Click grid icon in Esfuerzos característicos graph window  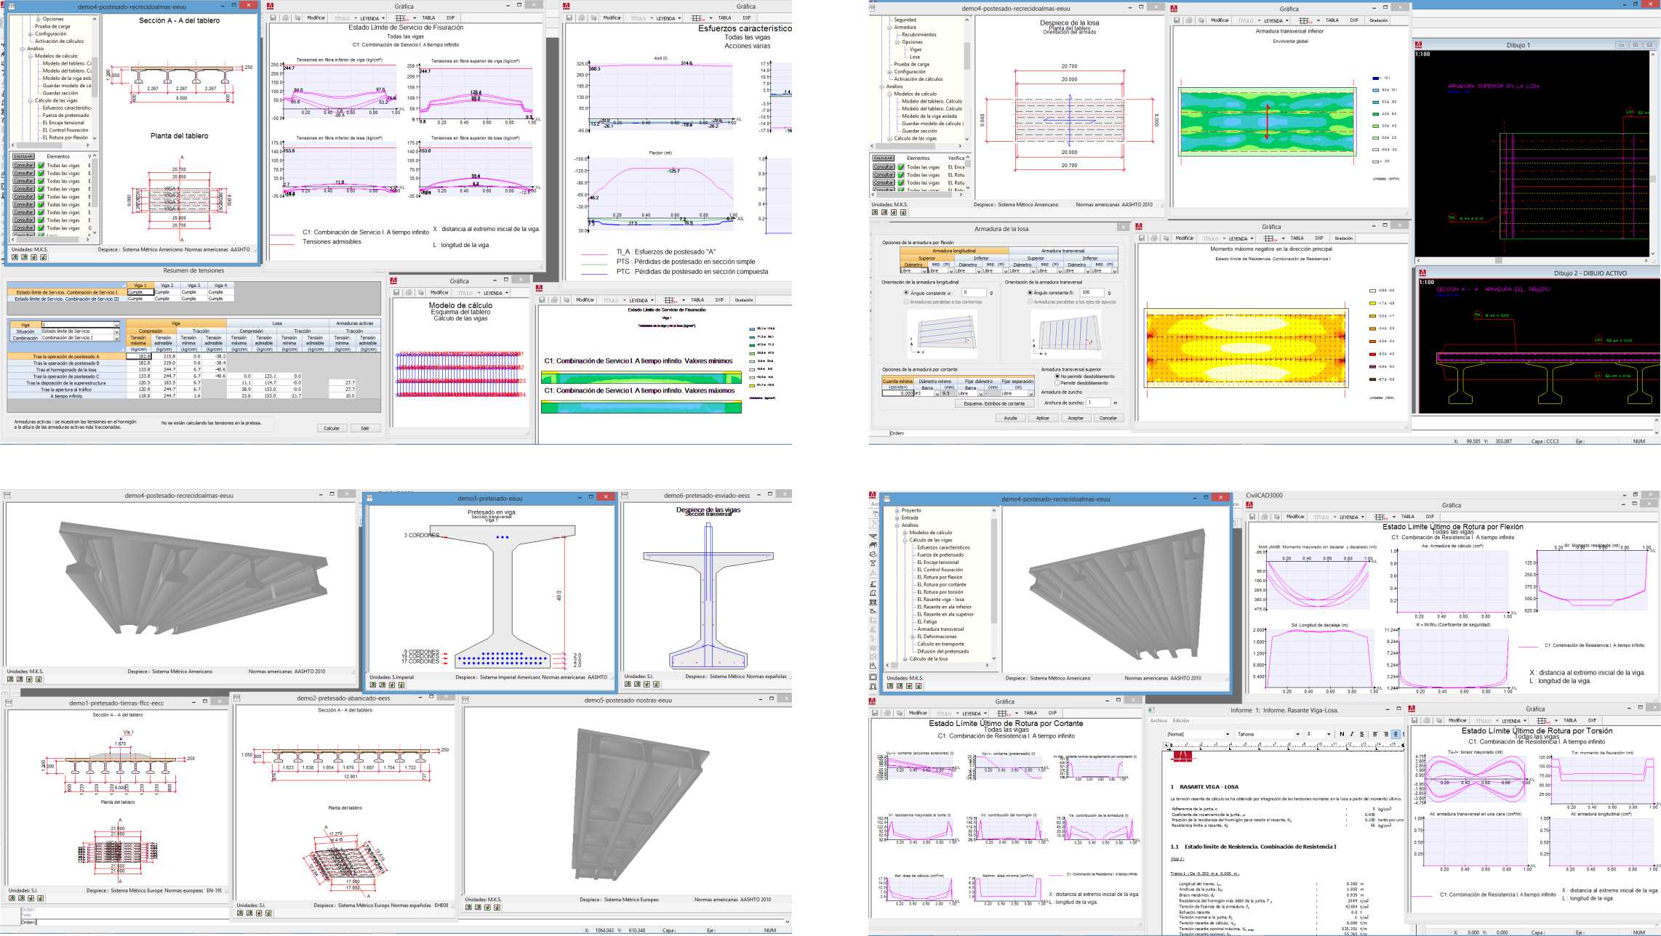click(x=697, y=18)
